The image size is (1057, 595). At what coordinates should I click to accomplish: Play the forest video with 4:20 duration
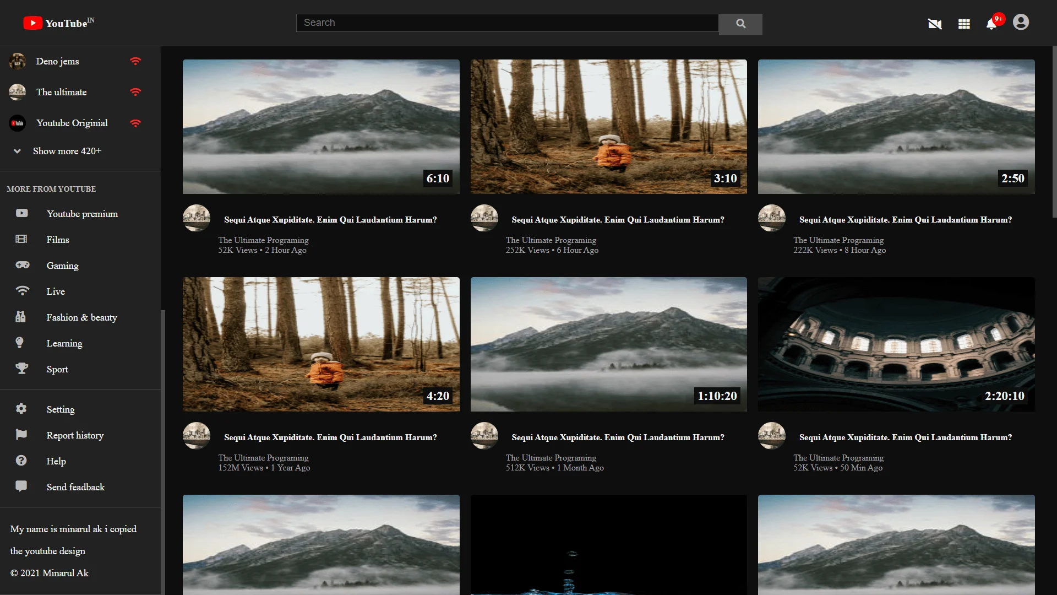321,344
